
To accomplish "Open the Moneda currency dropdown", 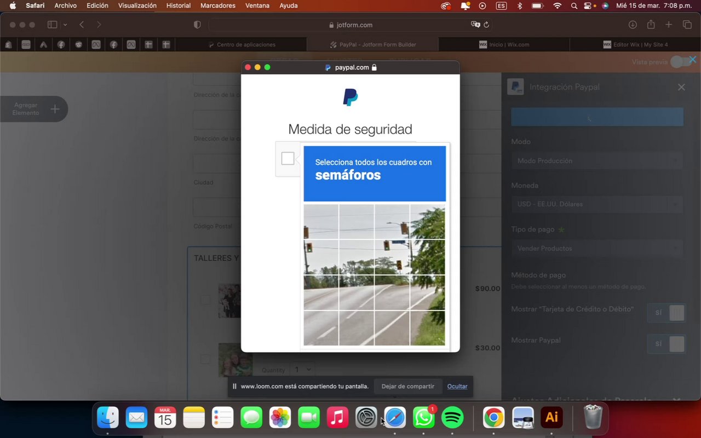I will pyautogui.click(x=597, y=204).
